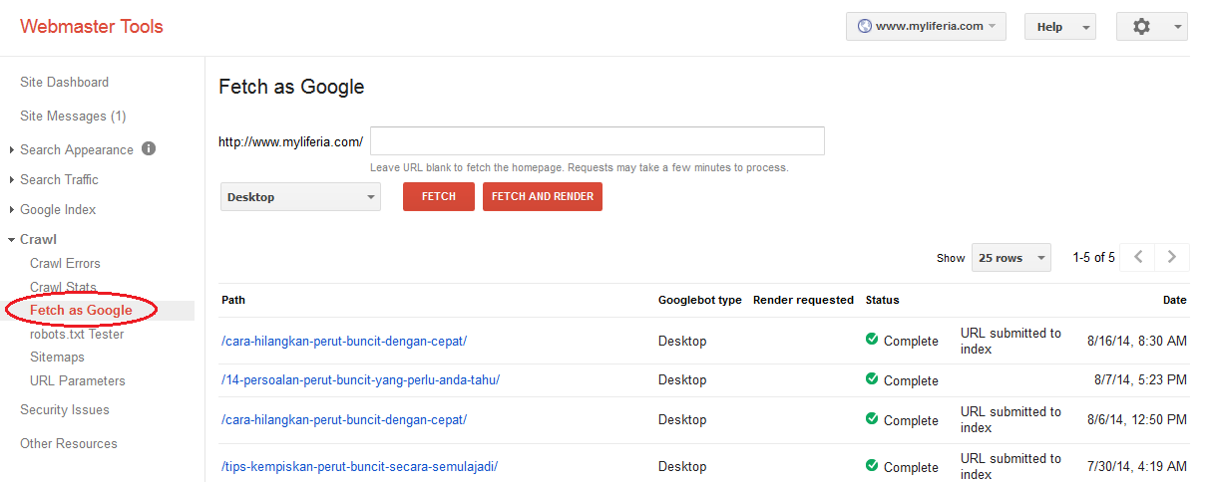1212x482 pixels.
Task: Click green Complete checkmark for 8/16/14 row
Action: point(872,340)
